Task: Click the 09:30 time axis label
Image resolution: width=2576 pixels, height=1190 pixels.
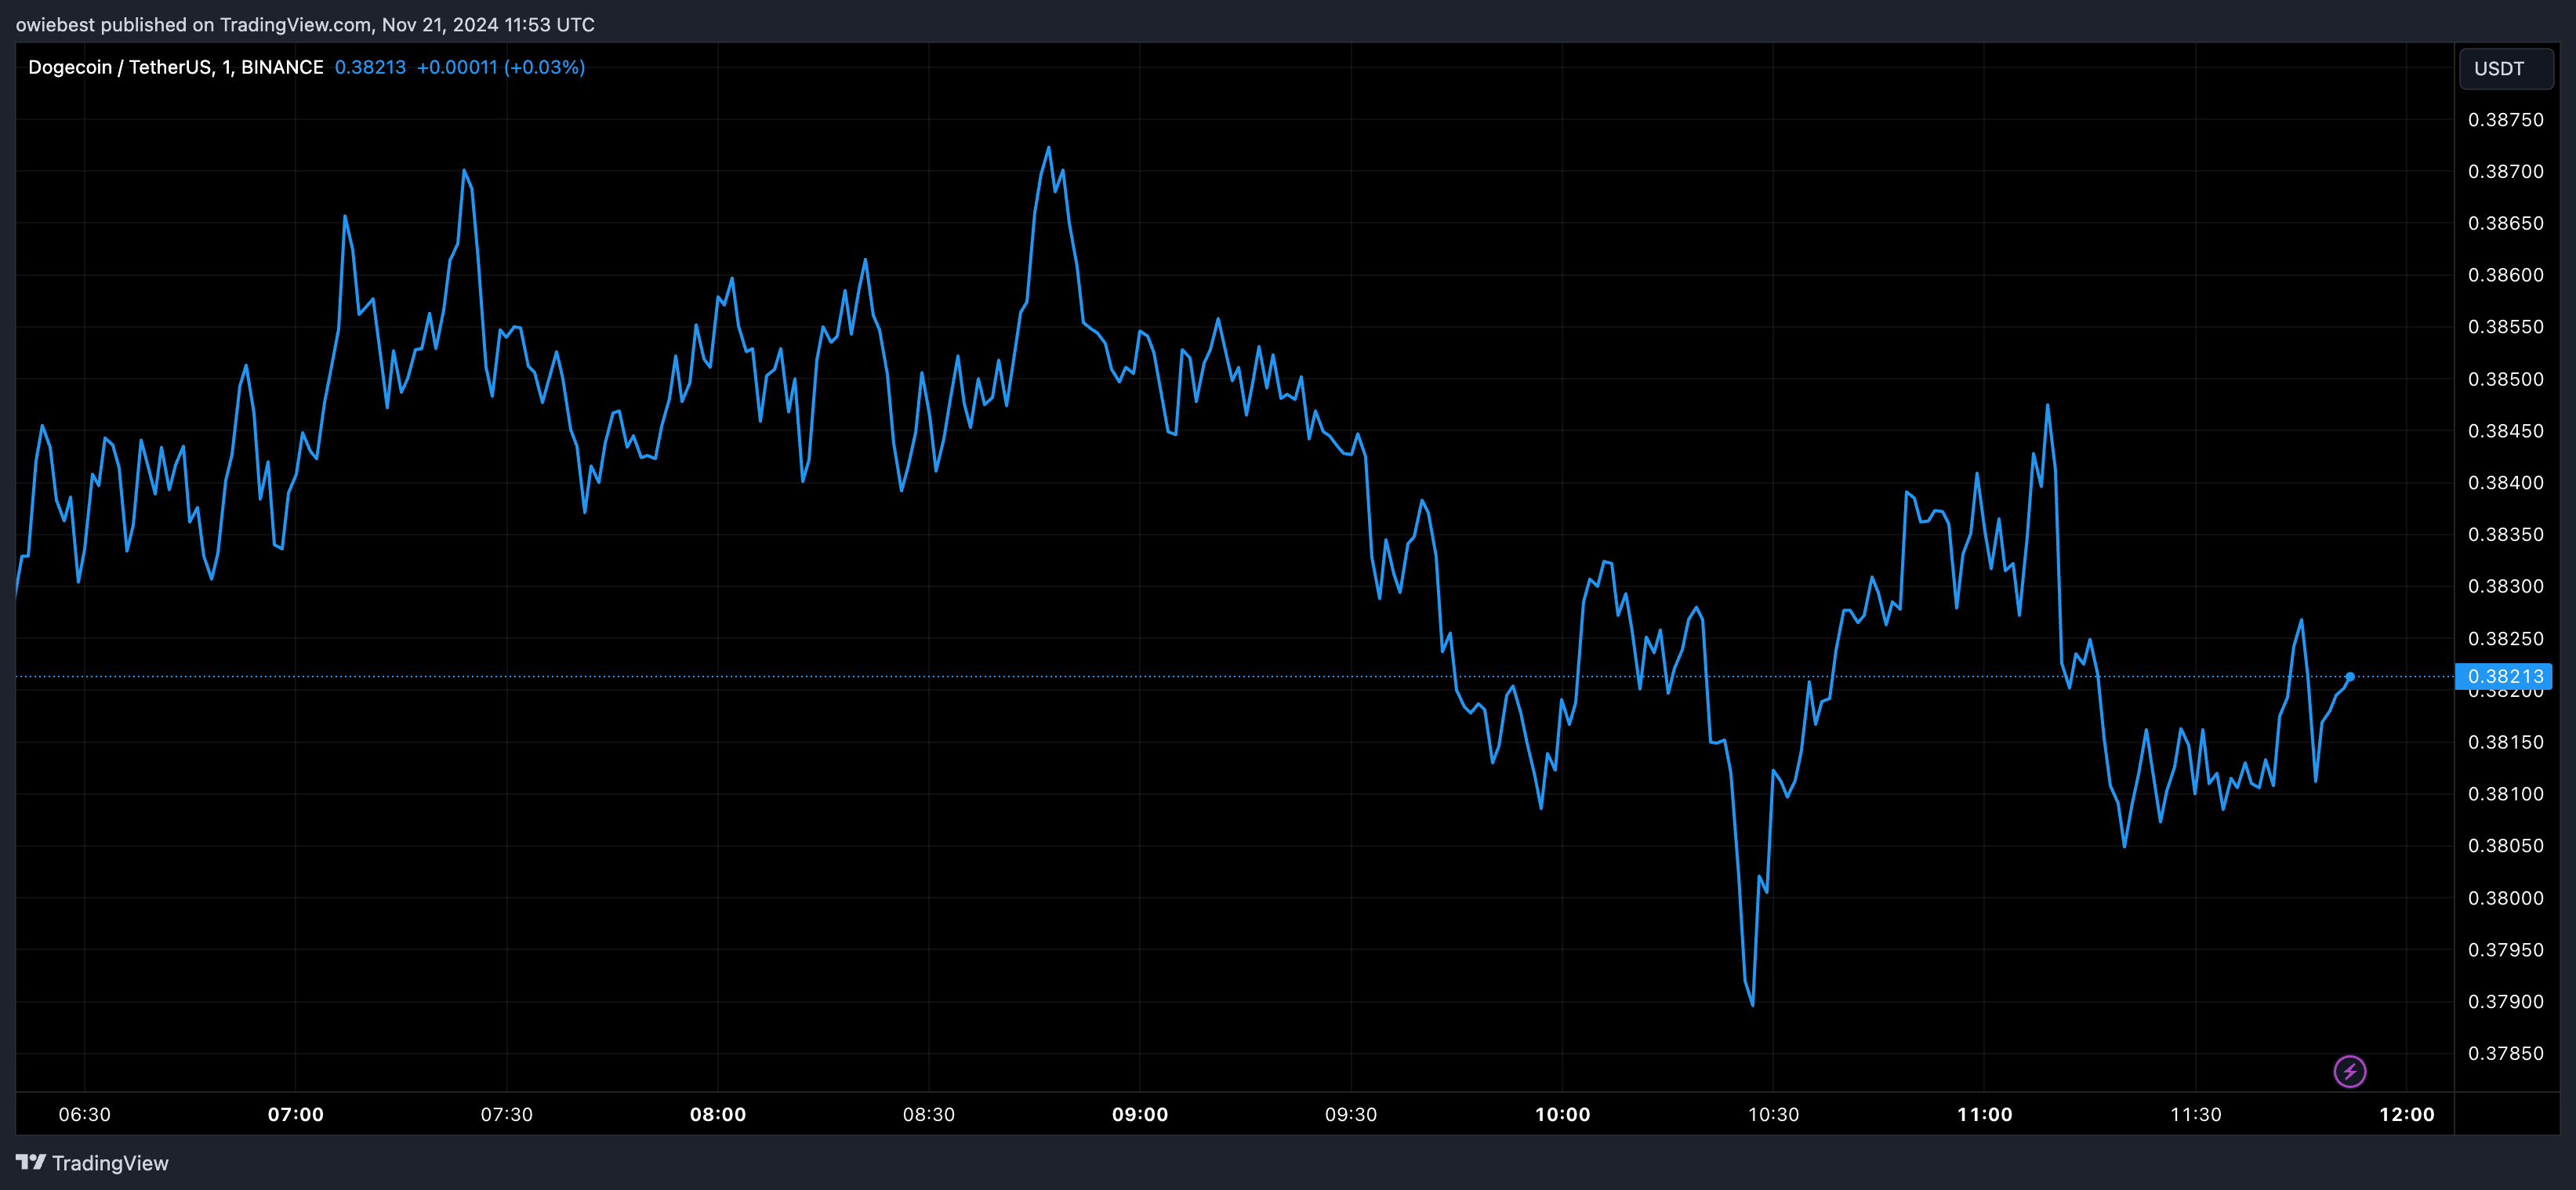Action: 1351,1114
